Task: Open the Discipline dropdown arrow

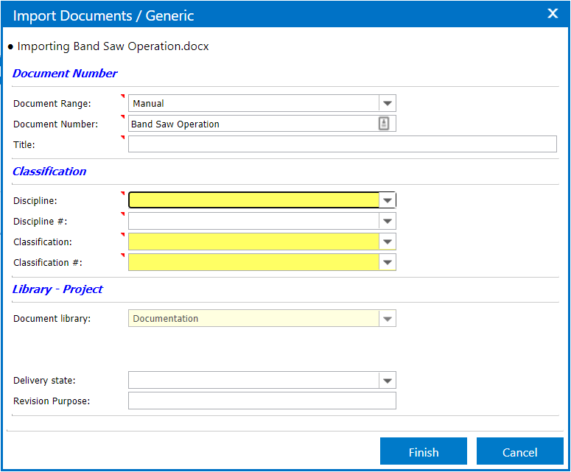Action: pyautogui.click(x=388, y=200)
